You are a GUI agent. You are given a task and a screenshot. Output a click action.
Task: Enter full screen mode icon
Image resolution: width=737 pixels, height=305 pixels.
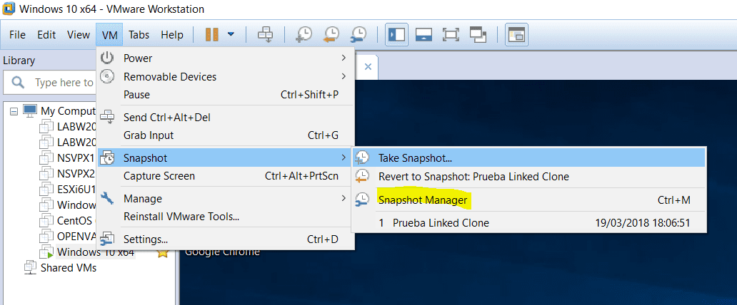pos(451,34)
